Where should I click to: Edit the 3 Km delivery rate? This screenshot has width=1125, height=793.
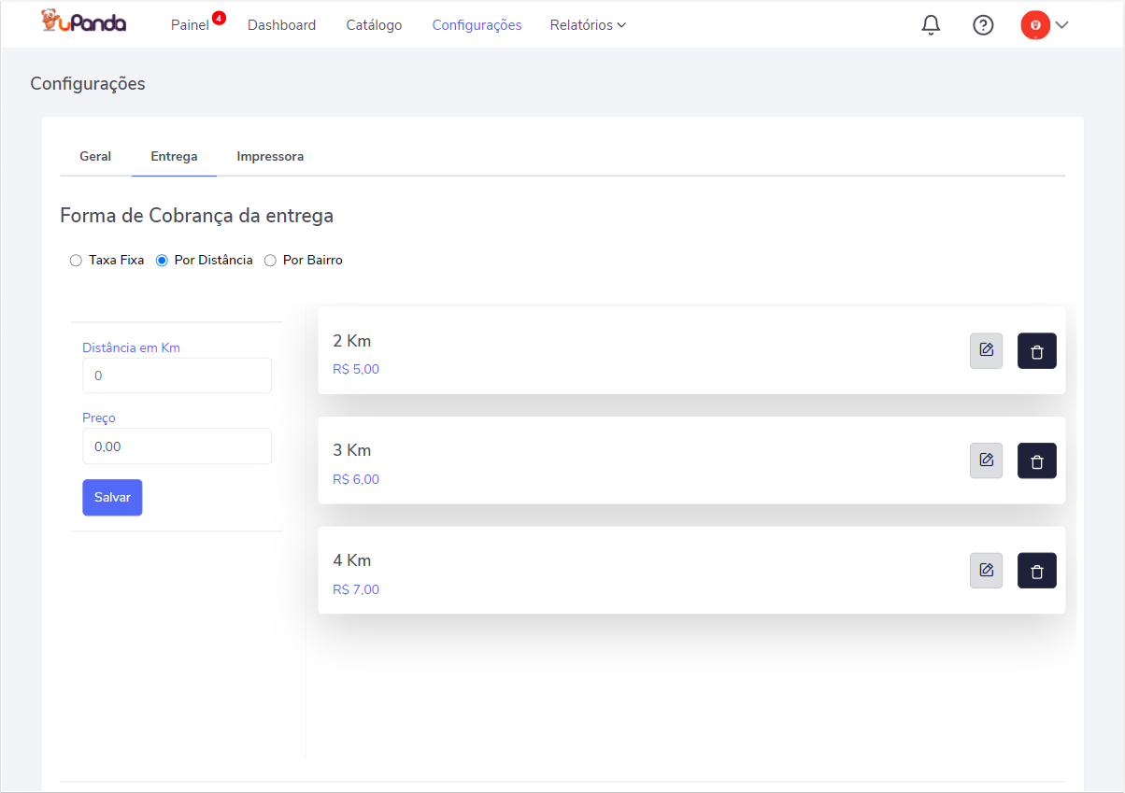click(x=986, y=460)
